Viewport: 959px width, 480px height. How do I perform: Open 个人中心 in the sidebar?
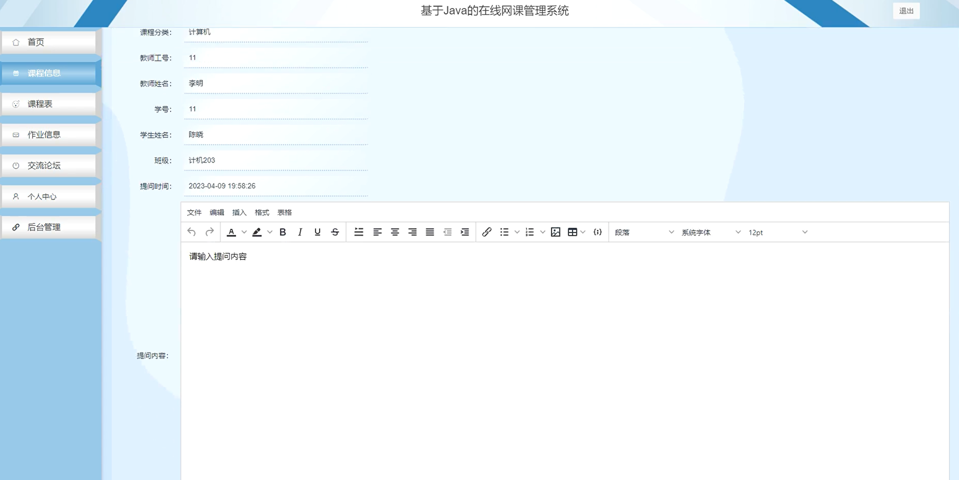pos(49,196)
